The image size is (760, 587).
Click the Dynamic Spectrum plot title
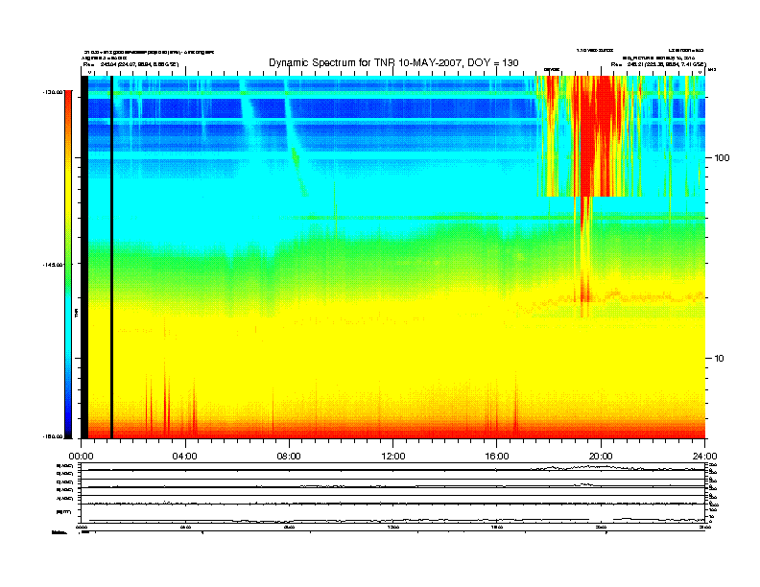pos(393,62)
